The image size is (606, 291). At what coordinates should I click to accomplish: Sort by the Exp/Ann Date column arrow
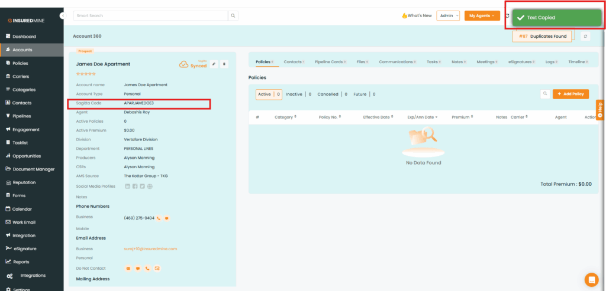pyautogui.click(x=436, y=117)
